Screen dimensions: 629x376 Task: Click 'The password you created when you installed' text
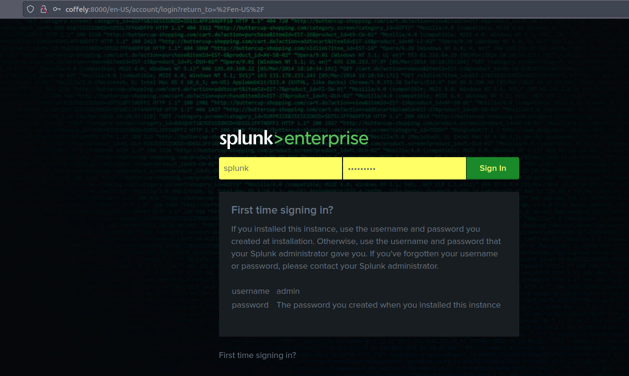click(389, 305)
